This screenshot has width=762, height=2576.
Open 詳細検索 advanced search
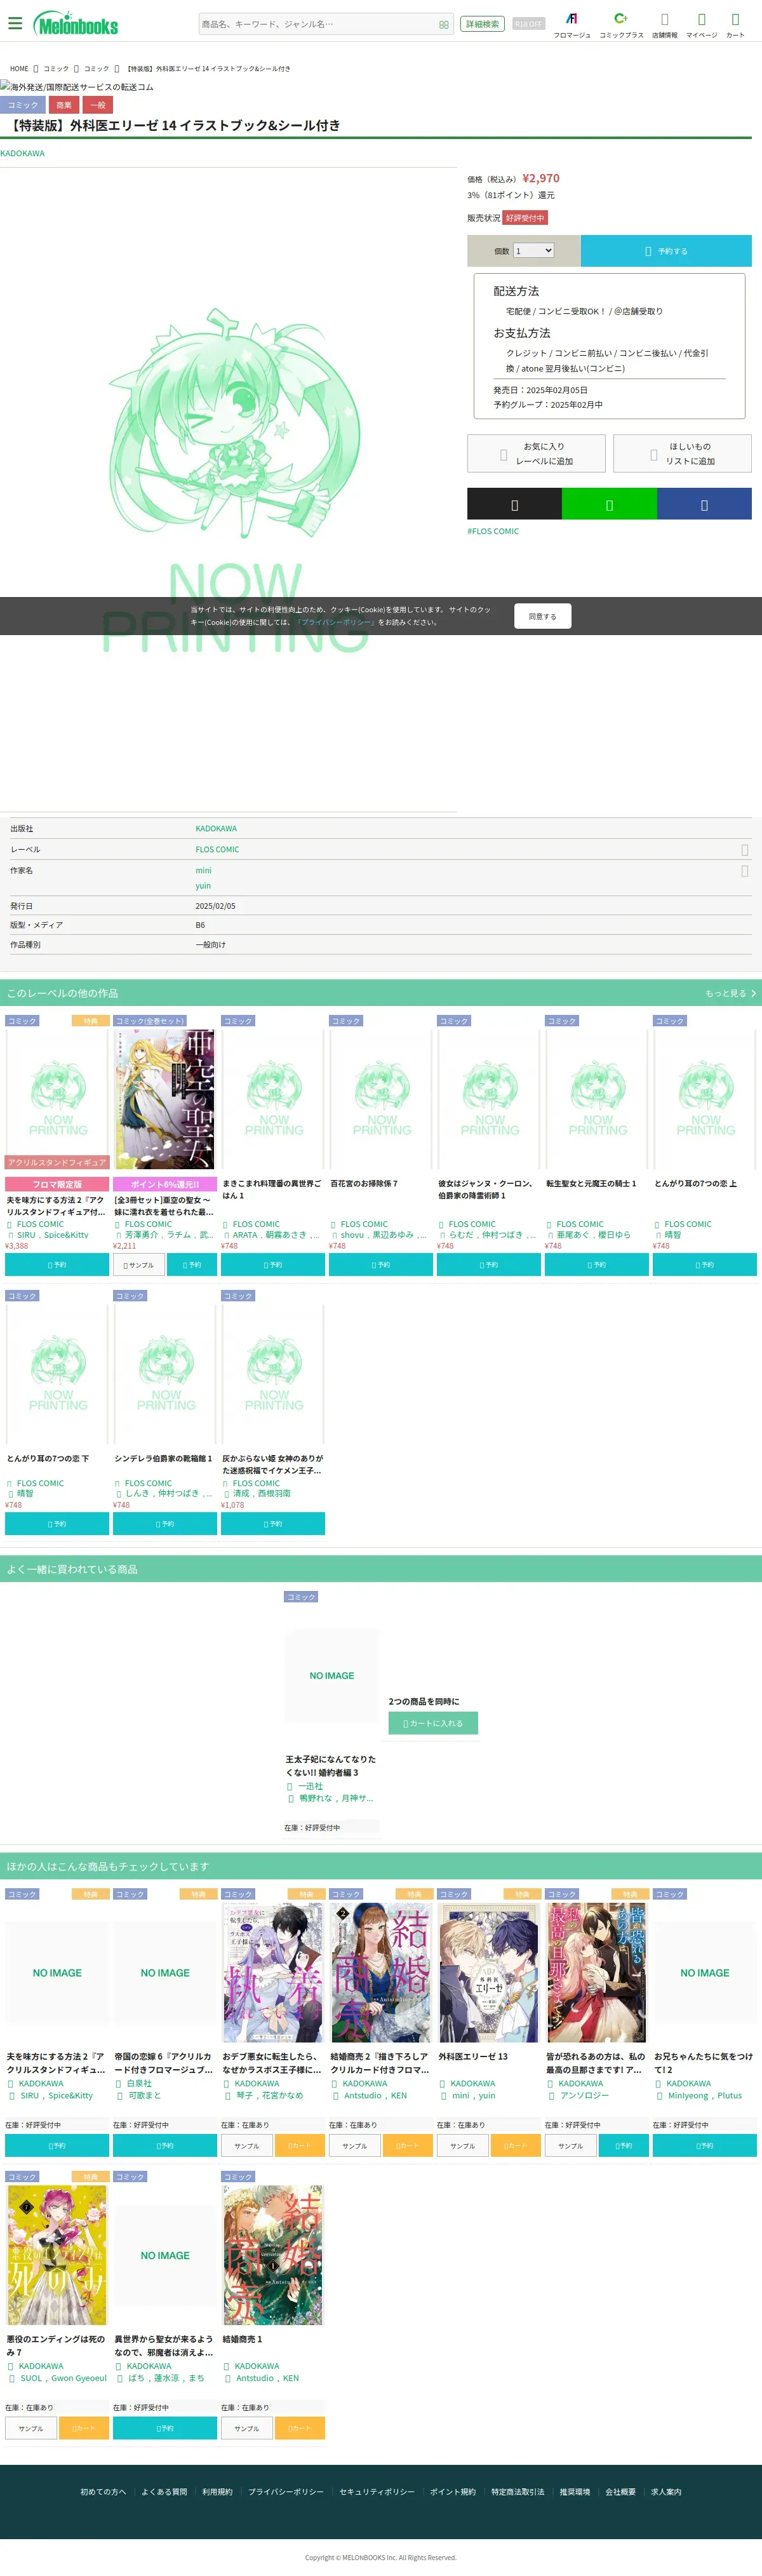click(482, 24)
